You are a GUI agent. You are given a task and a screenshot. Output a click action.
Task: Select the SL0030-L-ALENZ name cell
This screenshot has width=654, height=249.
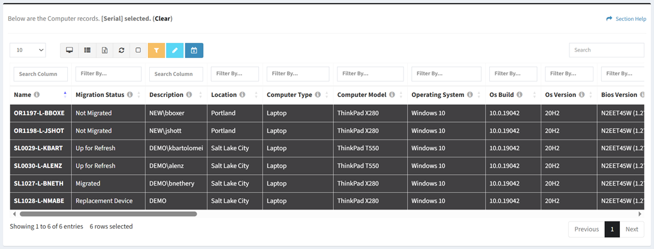pyautogui.click(x=40, y=166)
